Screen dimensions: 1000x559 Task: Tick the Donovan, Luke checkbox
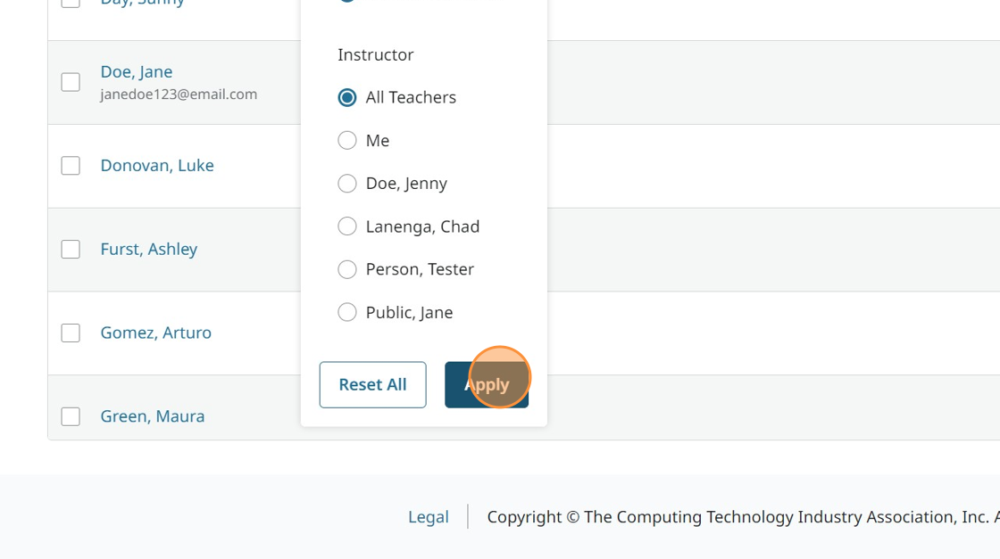coord(71,166)
